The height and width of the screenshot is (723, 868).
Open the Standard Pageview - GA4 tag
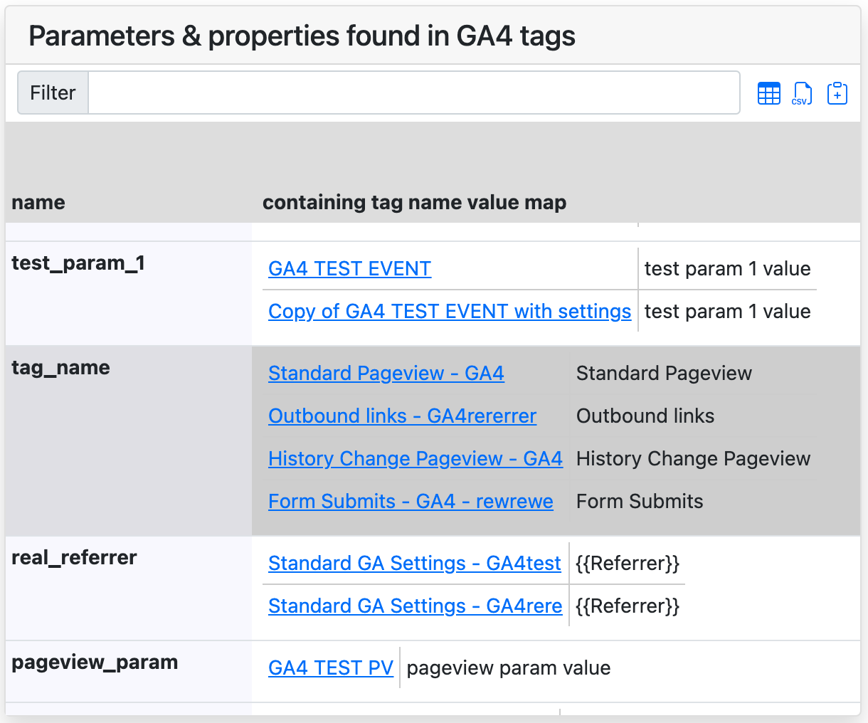(x=386, y=373)
